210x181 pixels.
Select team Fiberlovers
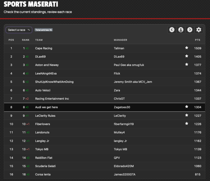click(43, 124)
